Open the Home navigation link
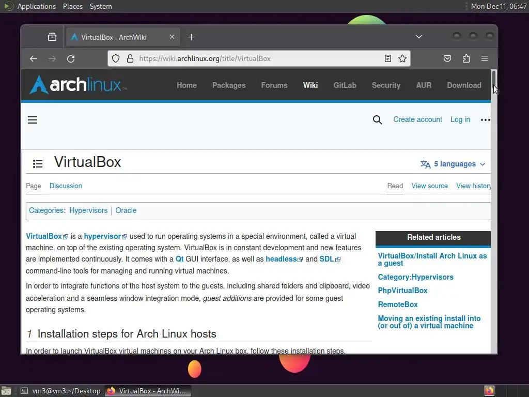Image resolution: width=529 pixels, height=397 pixels. tap(186, 85)
